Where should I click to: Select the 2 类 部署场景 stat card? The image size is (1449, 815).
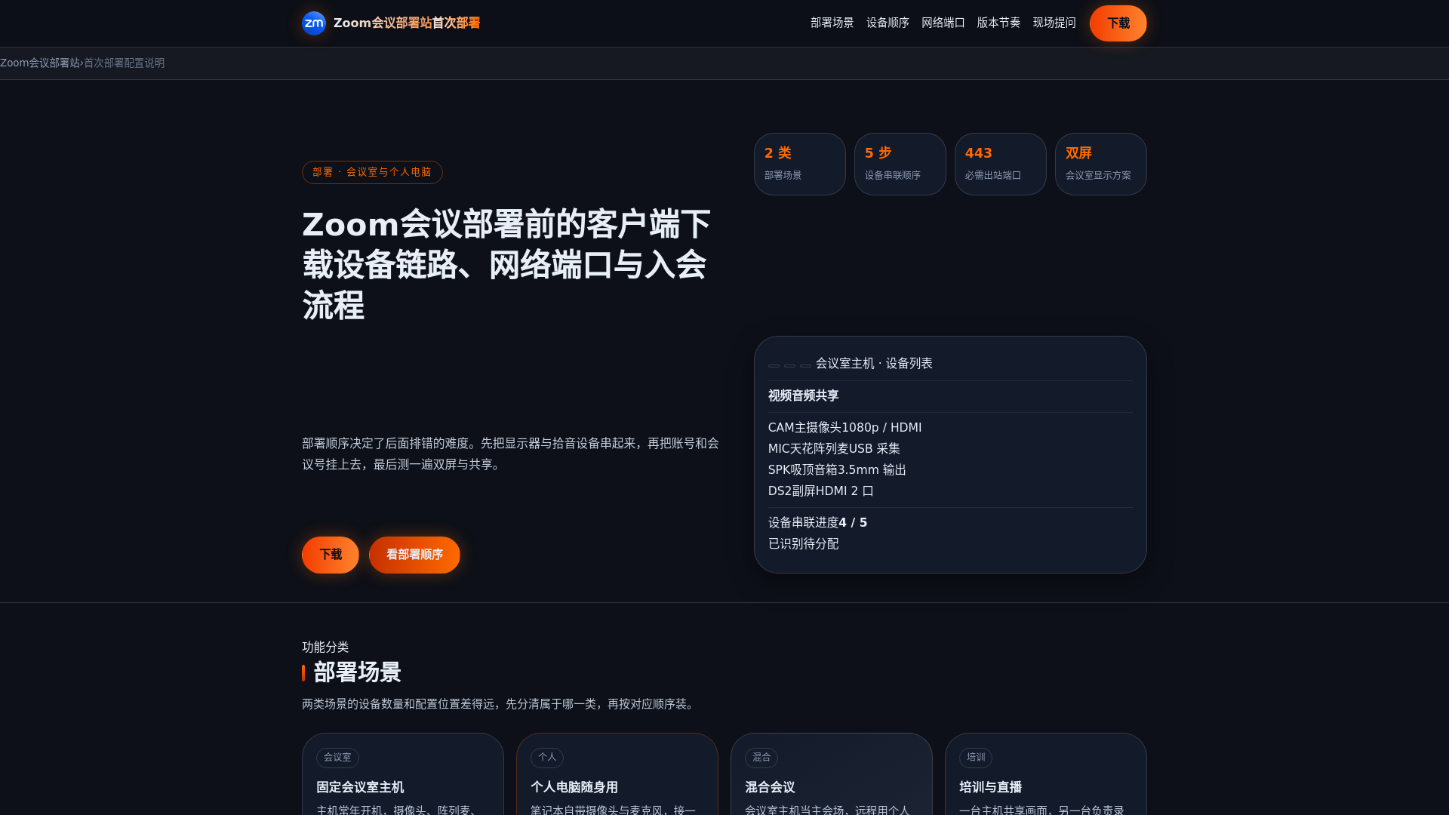[x=799, y=164]
